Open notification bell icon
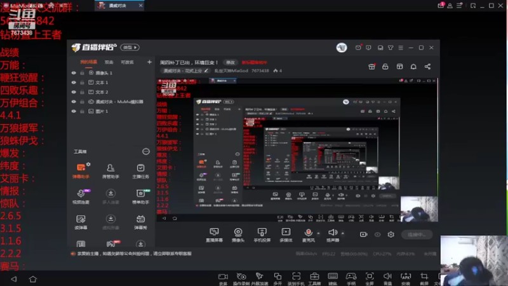 click(x=413, y=67)
